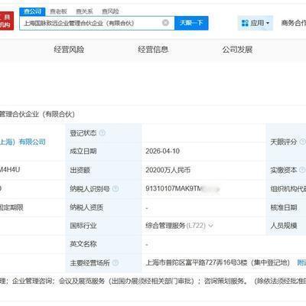Clear the search box with the X icon
Screen dimensions: 306x306
(165, 23)
